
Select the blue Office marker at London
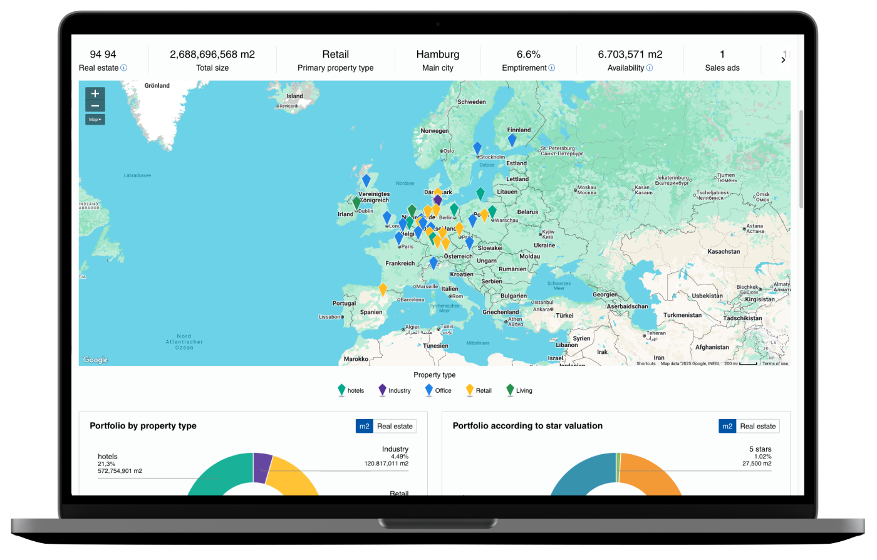[387, 218]
